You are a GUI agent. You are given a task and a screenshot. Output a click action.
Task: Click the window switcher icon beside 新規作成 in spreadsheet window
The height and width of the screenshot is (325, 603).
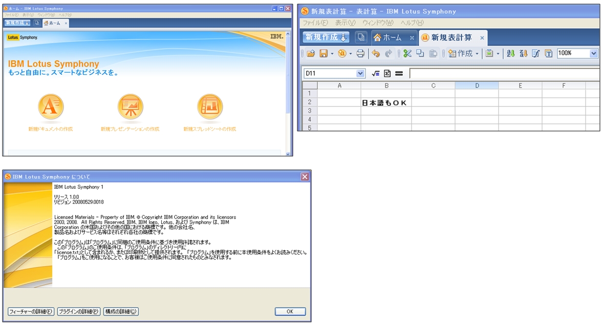click(361, 37)
